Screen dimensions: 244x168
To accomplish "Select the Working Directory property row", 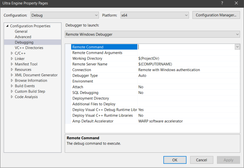I will (x=87, y=58).
